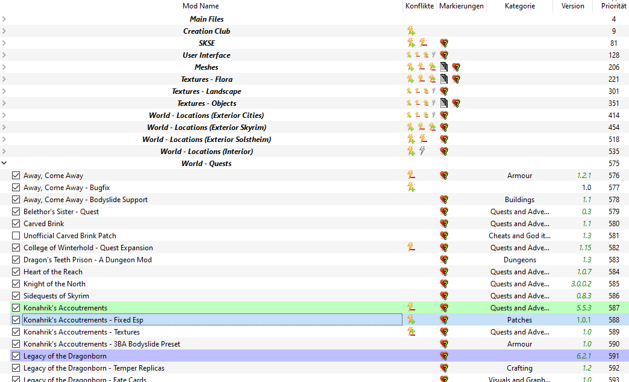
Task: Click heart flag icon for Carved Brink
Action: 444,223
